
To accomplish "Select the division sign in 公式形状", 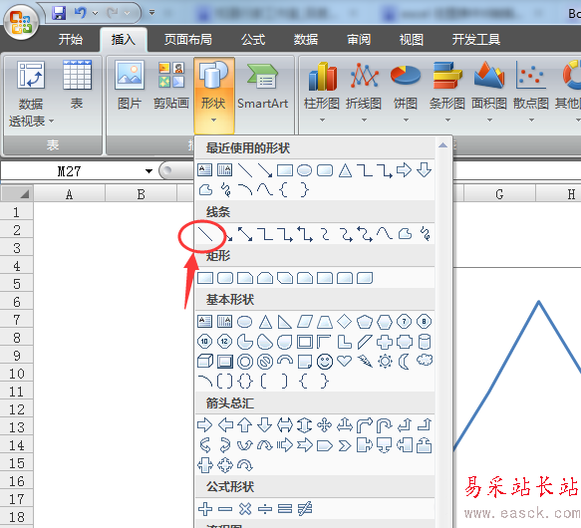I will (x=265, y=509).
